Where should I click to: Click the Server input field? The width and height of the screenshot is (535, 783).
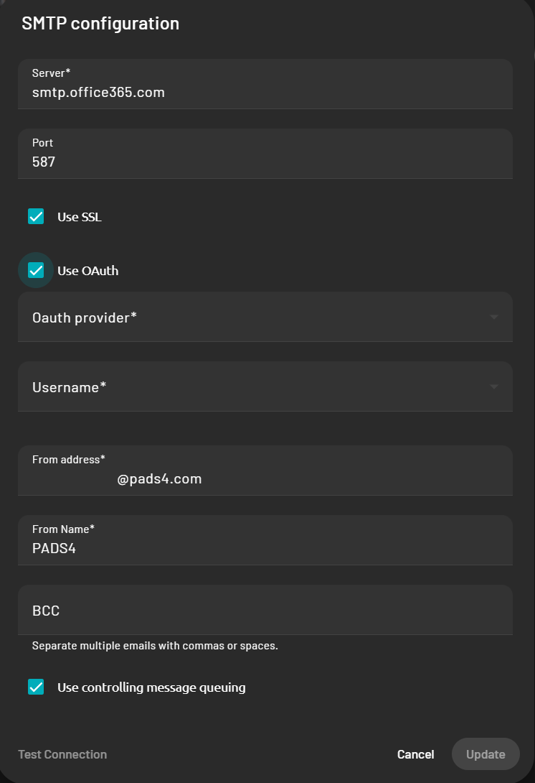point(265,83)
